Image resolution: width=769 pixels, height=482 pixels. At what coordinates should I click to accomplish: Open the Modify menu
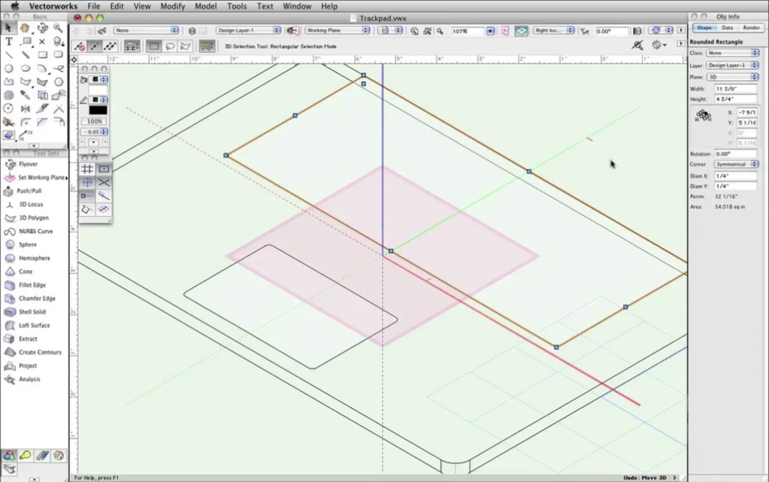[172, 6]
